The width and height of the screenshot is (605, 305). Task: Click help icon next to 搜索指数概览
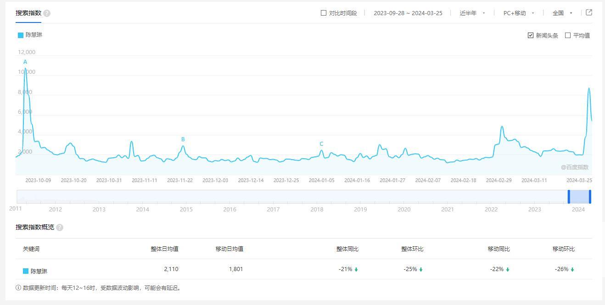pos(60,227)
